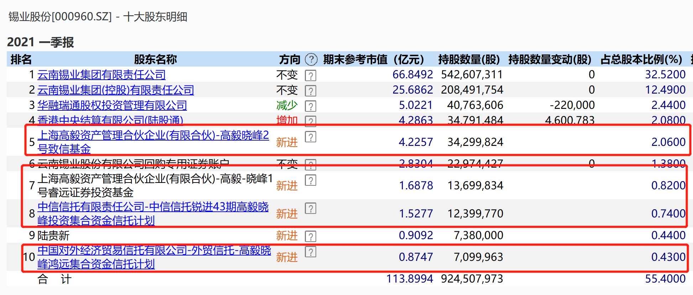This screenshot has width=693, height=295.
Task: Click the total market value 113.8994
Action: tap(410, 279)
